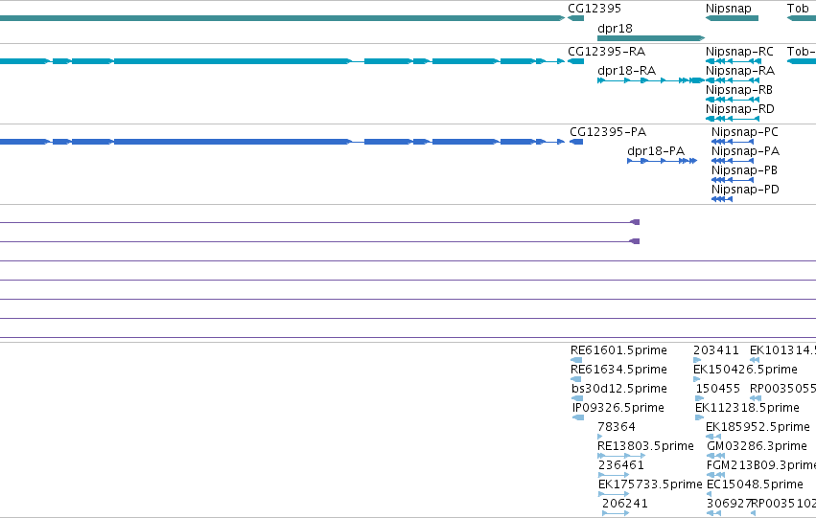Click the long unlabeled teal gene bar
Viewport: 816px width, 518px height.
[x=282, y=18]
